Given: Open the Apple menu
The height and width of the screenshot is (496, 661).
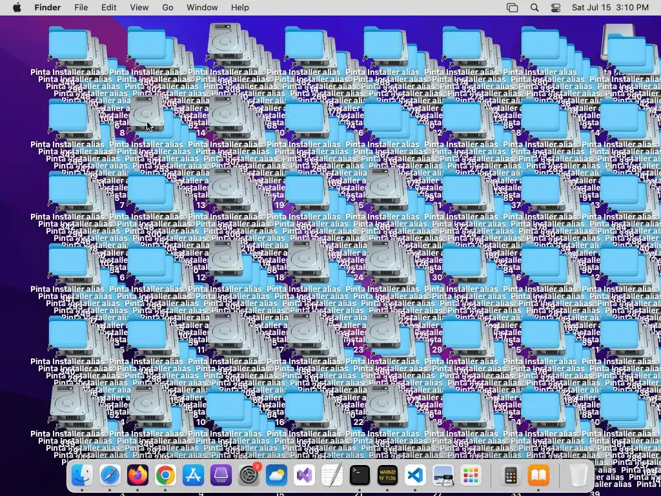Looking at the screenshot, I should [17, 8].
